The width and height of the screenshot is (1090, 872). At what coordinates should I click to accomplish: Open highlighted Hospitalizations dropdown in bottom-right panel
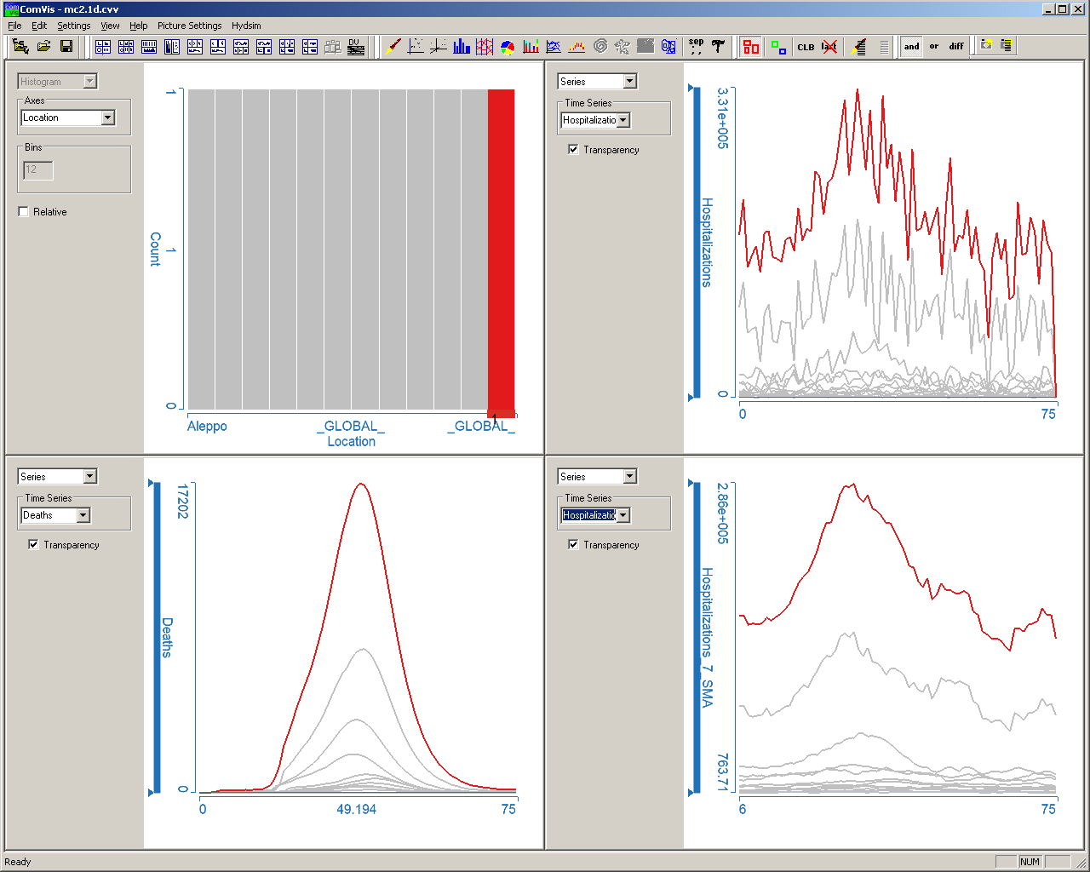(623, 516)
